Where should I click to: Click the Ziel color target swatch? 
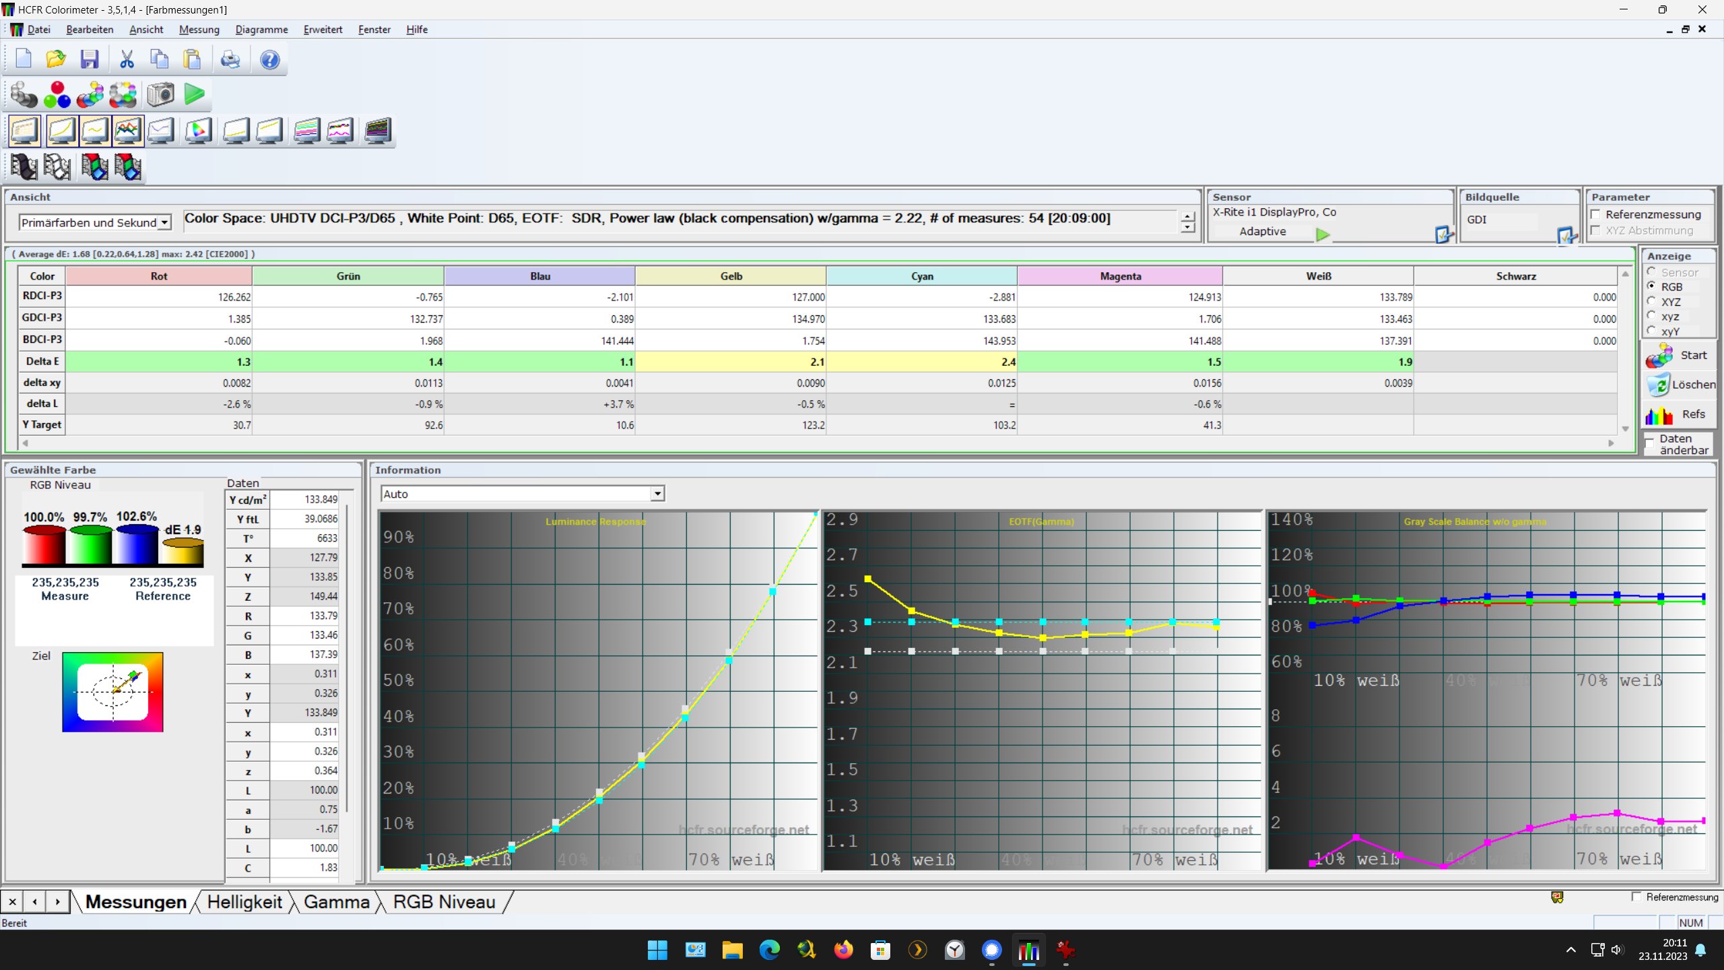pyautogui.click(x=112, y=692)
